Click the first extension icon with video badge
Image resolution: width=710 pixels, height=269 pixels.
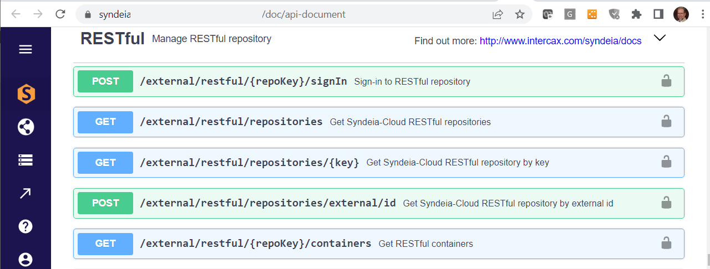coord(547,14)
